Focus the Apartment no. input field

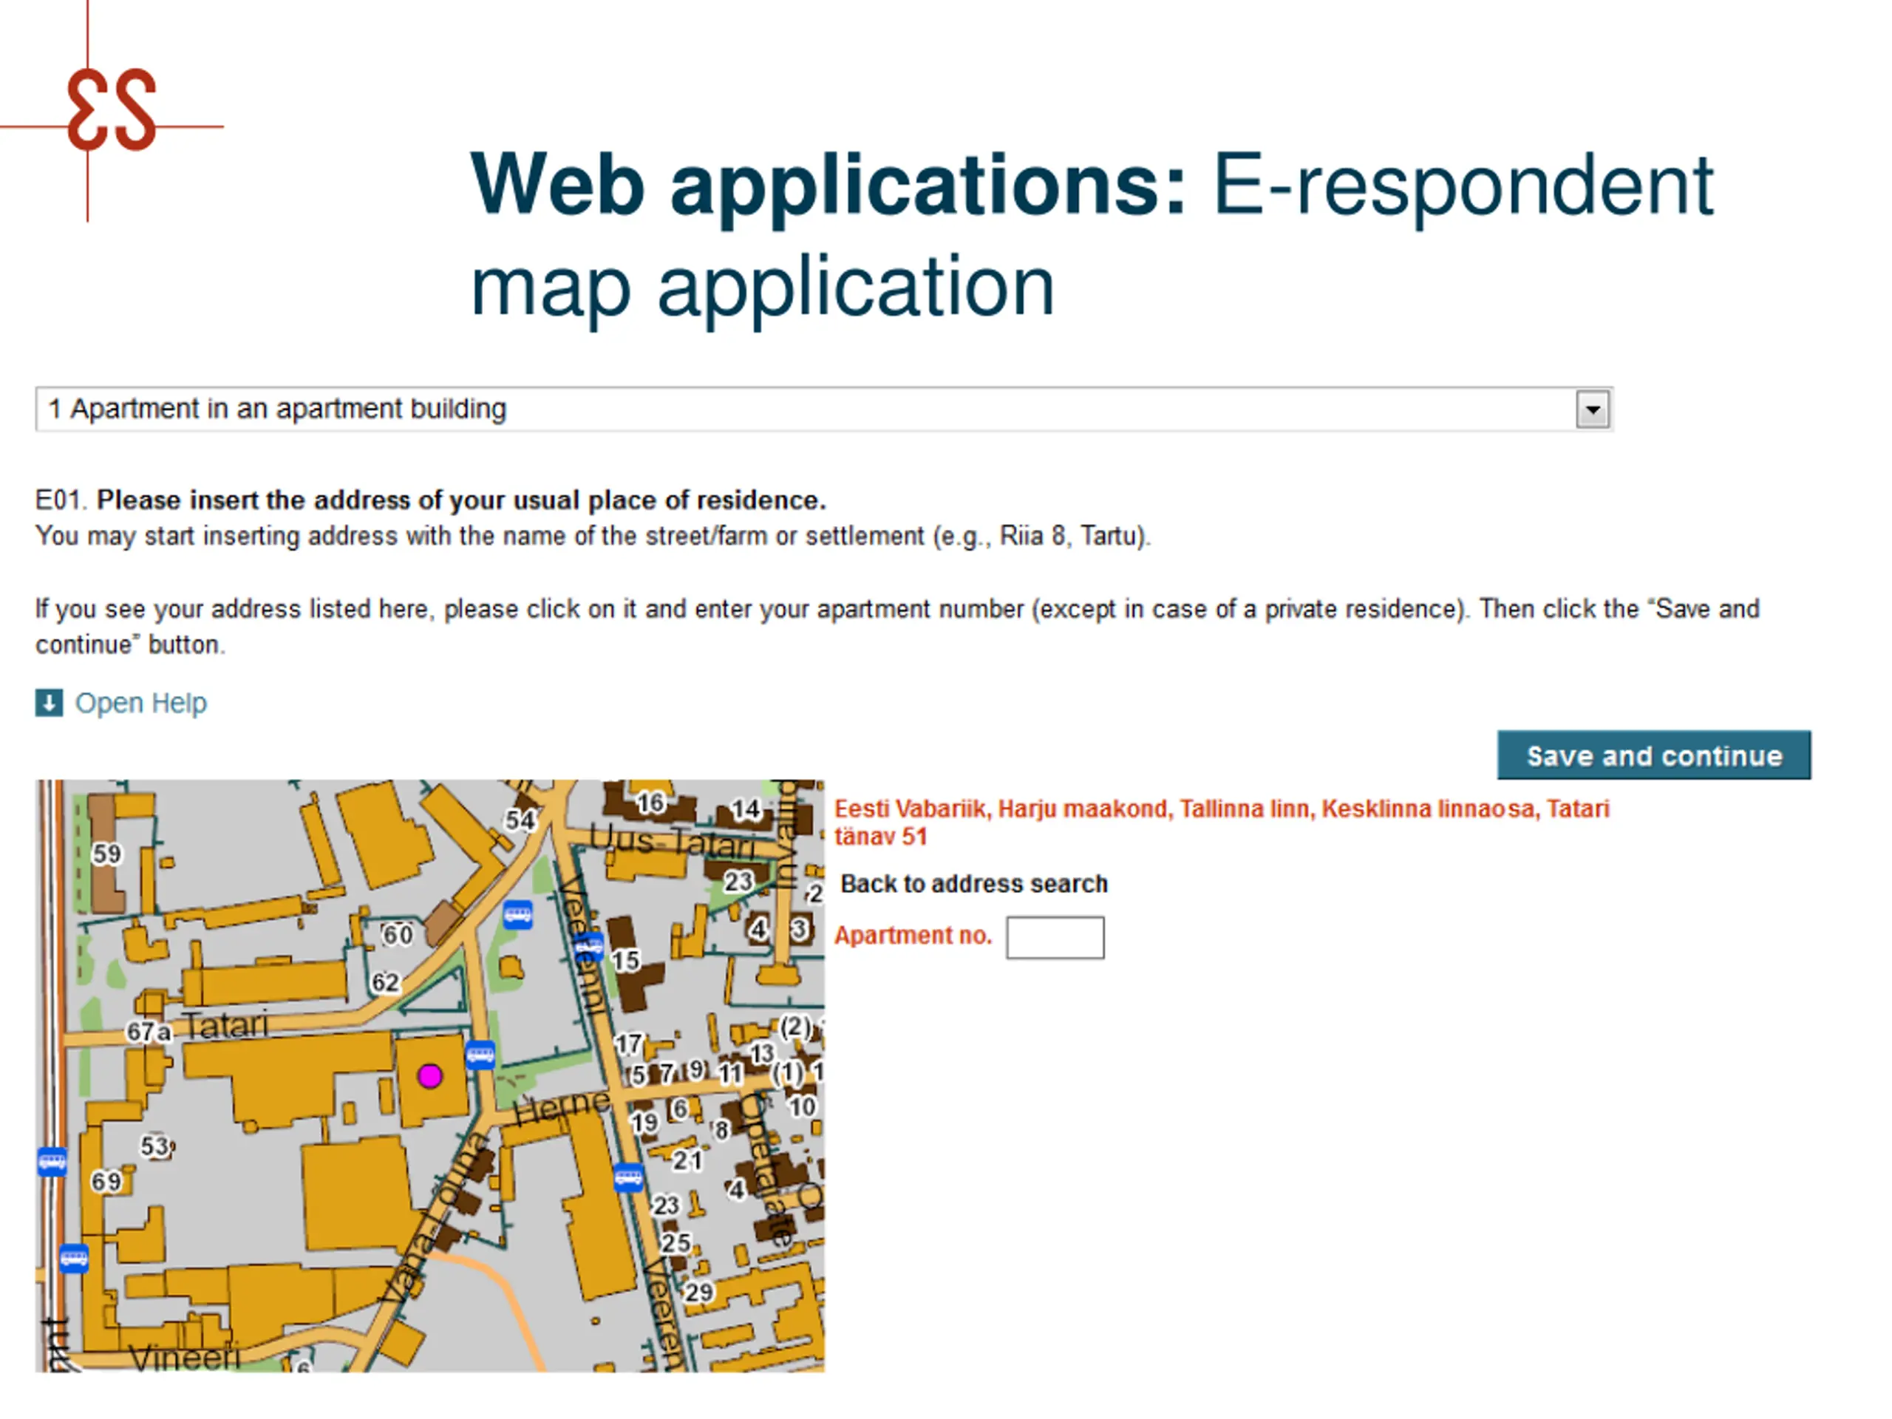tap(1055, 937)
